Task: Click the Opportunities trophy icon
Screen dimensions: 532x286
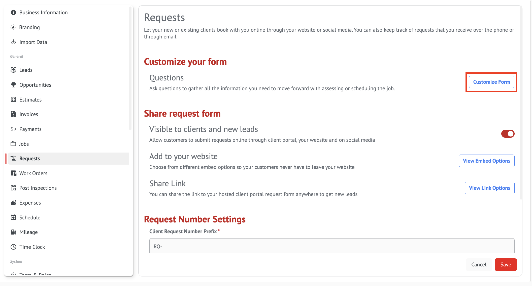Action: click(x=13, y=85)
